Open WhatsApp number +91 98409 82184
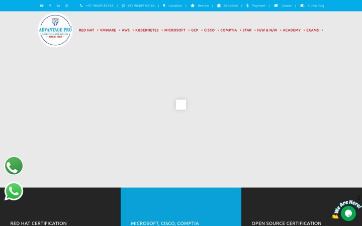Image resolution: width=362 pixels, height=226 pixels. click(141, 6)
